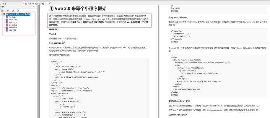Click the code line const todo = ref('');

tap(66, 99)
